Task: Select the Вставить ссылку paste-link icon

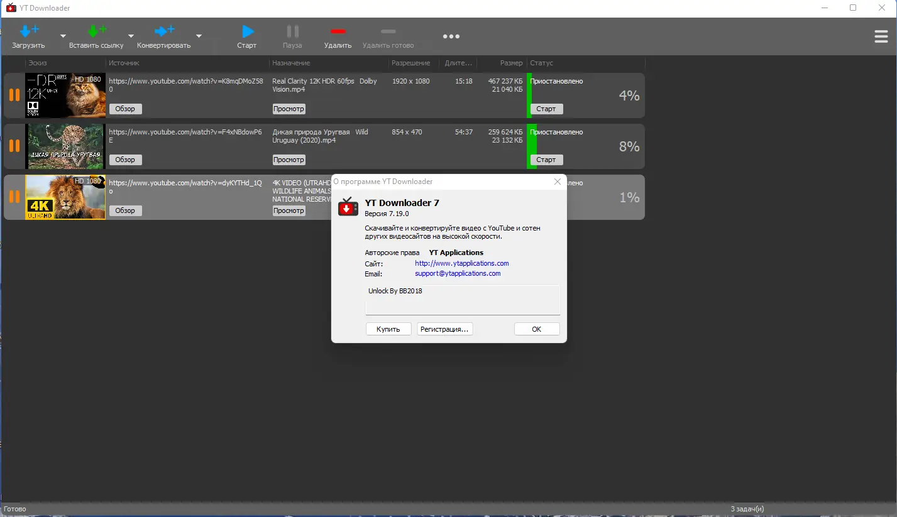Action: (96, 30)
